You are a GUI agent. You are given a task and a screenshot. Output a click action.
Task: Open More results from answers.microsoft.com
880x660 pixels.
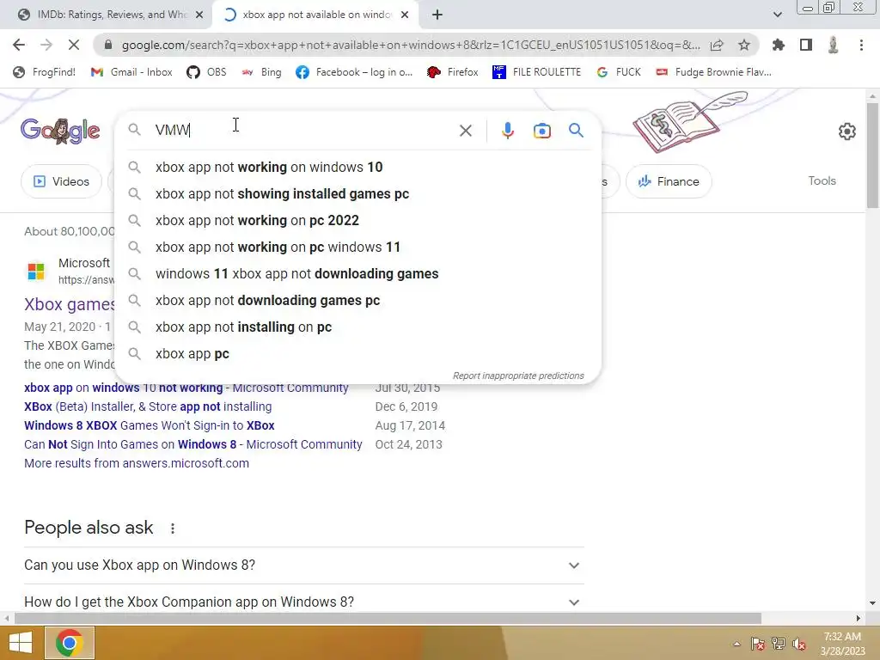coord(137,463)
